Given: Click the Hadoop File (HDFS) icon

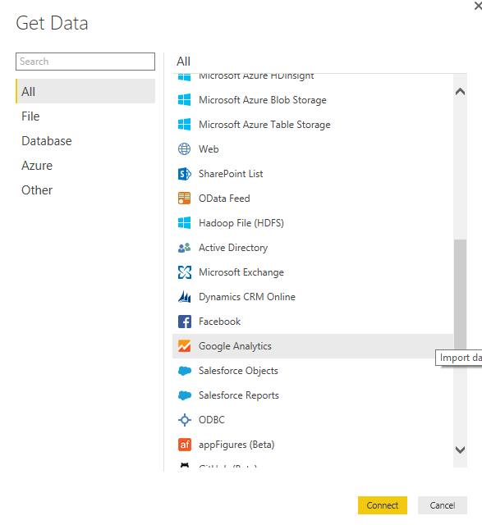Looking at the screenshot, I should (x=185, y=223).
